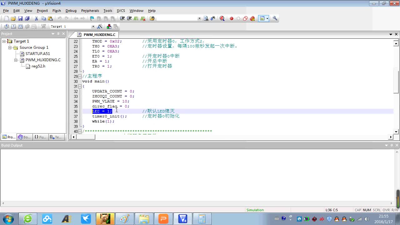Pin the Build Output panel
400x225 pixels.
point(392,145)
